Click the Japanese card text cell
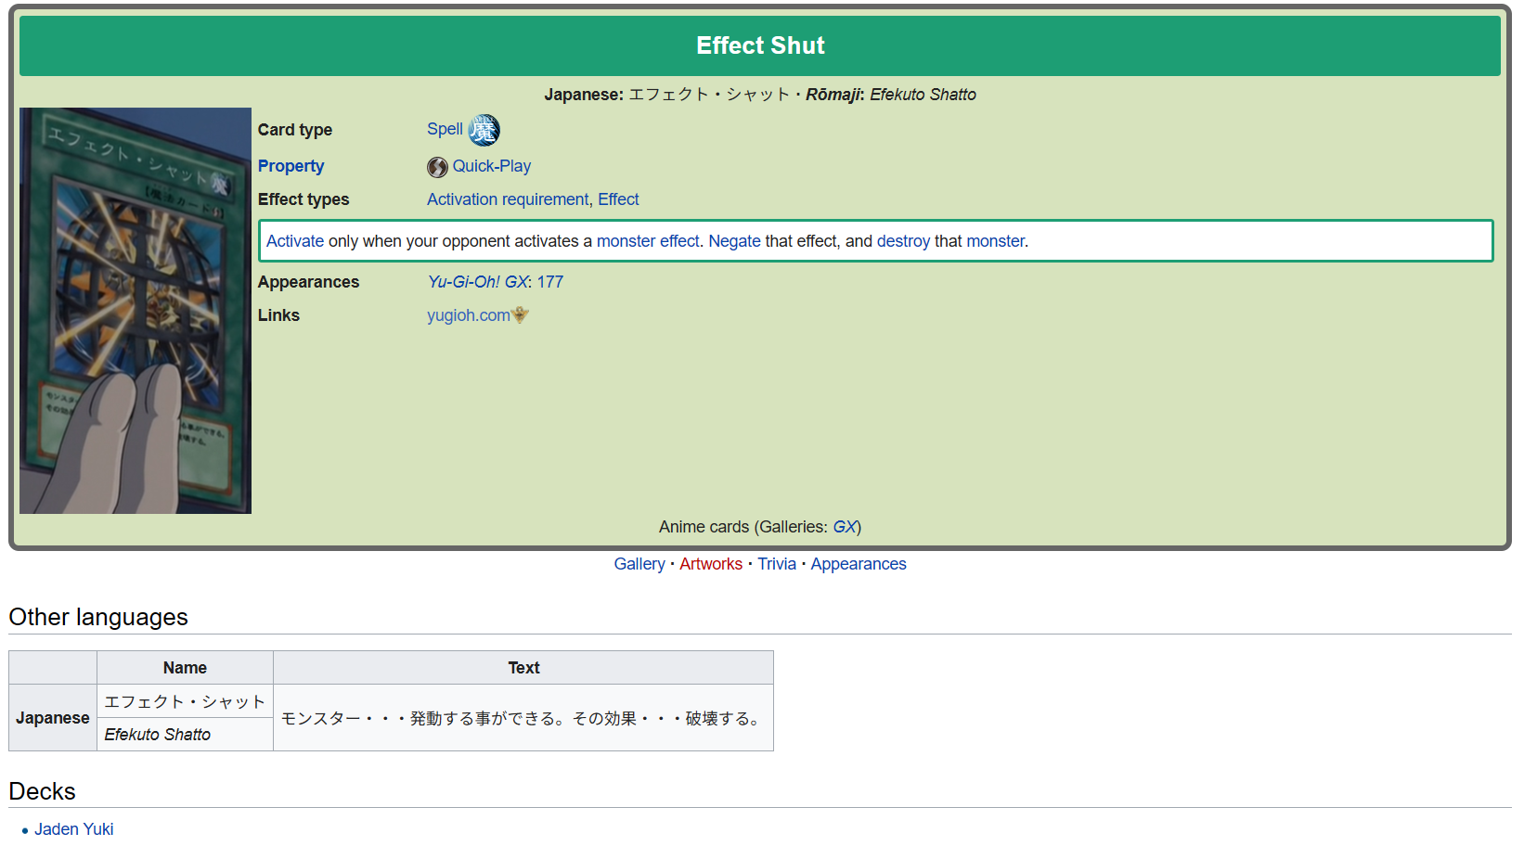The width and height of the screenshot is (1524, 846). [x=523, y=718]
